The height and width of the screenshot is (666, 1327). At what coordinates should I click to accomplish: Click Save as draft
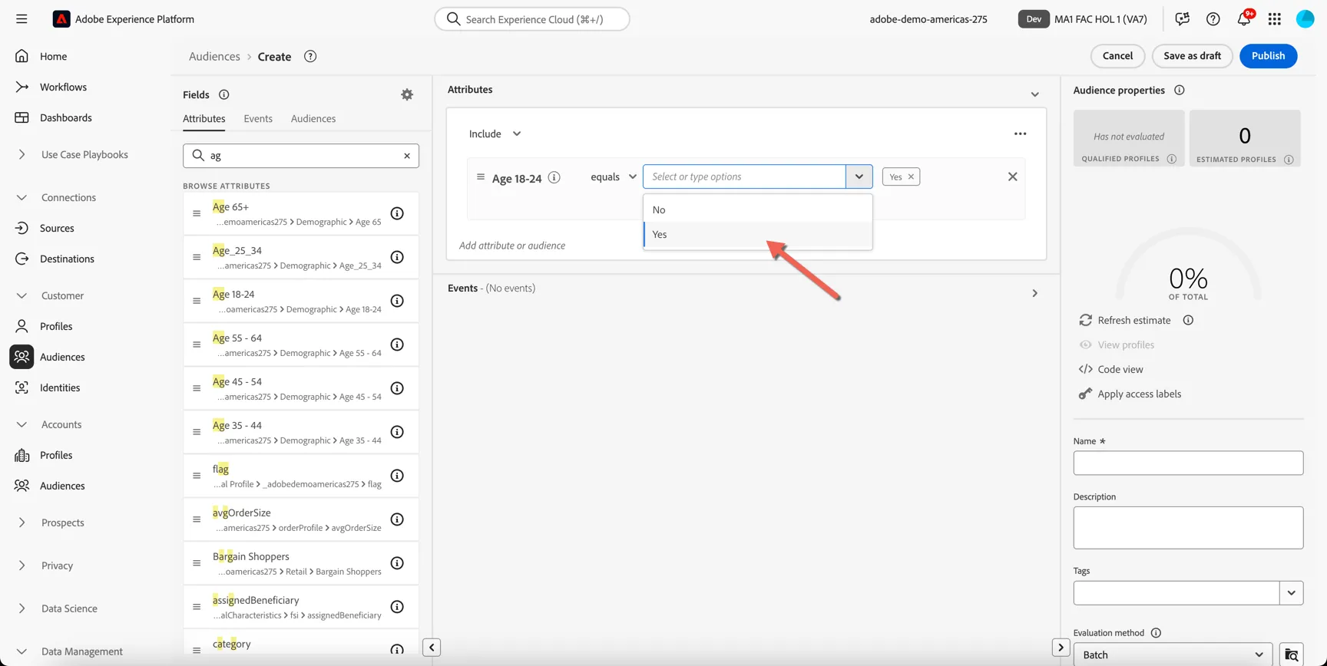(x=1192, y=56)
